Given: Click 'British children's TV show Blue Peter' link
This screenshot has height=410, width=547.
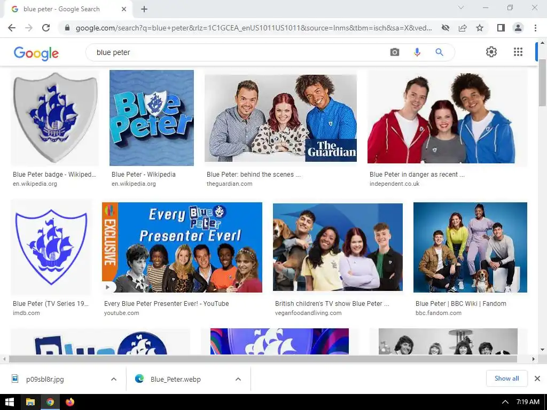Looking at the screenshot, I should [332, 304].
